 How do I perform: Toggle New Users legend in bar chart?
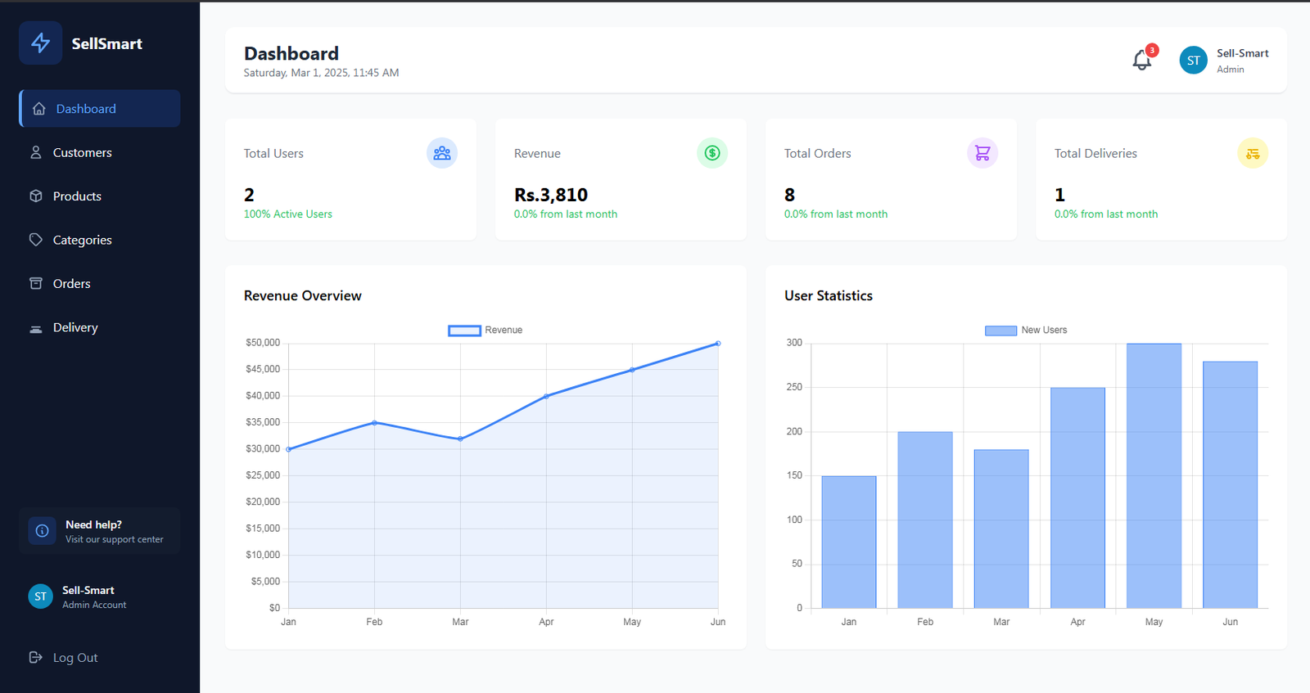[1025, 331]
